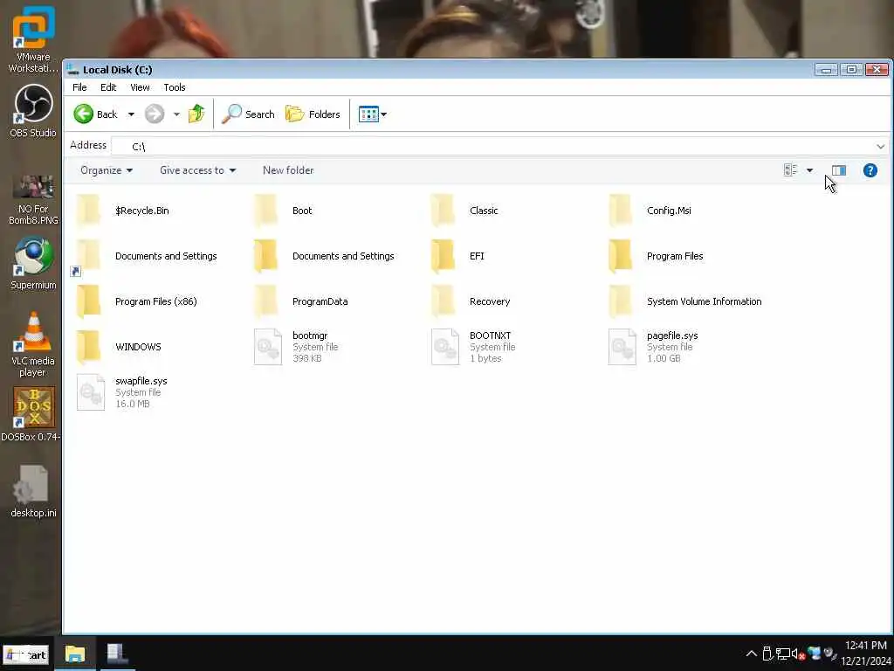Click the change view layout icon
The height and width of the screenshot is (671, 894).
[790, 170]
